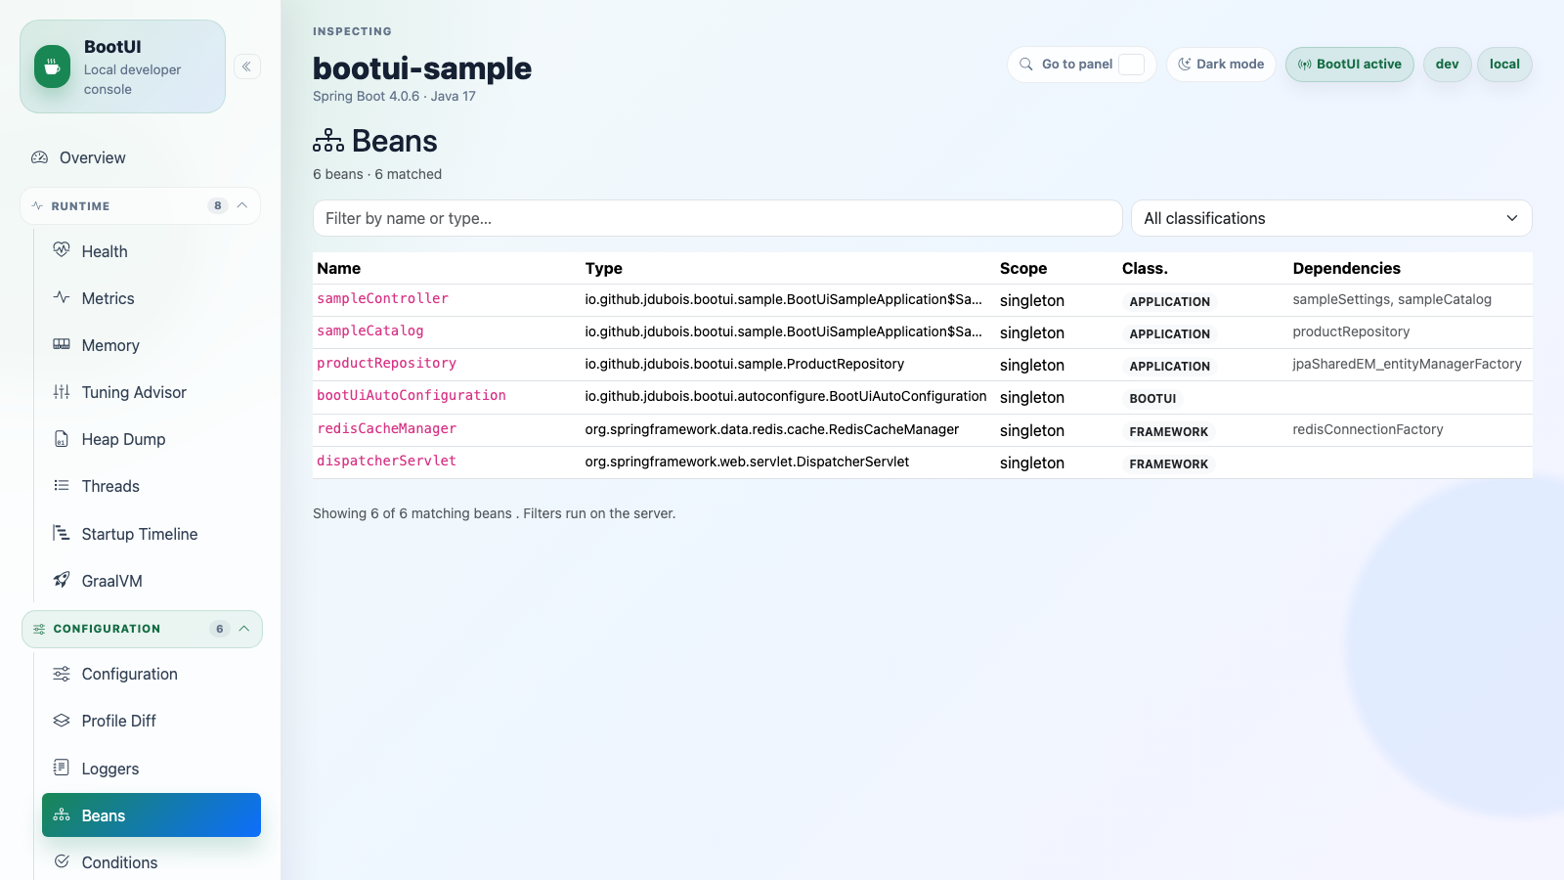Screen dimensions: 1564x880
Task: Click the bootUiAutoConfiguration bean name
Action: [412, 395]
